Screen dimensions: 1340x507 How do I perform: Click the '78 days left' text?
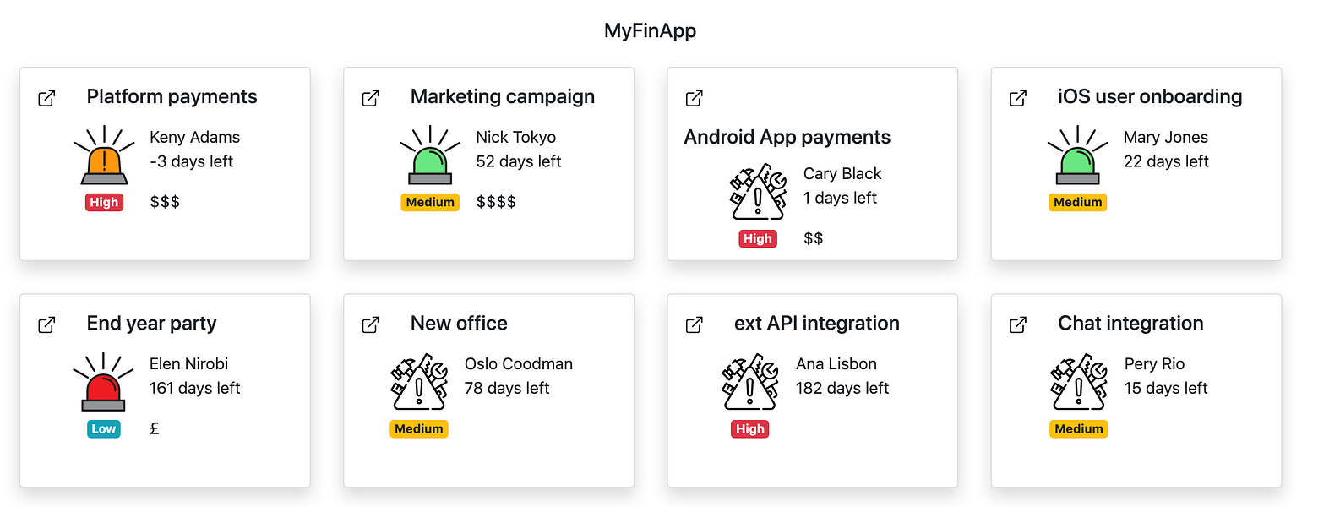tap(507, 388)
